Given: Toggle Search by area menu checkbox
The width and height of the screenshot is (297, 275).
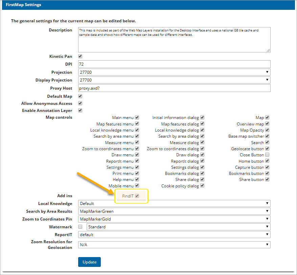Looking at the screenshot, I should [137, 136].
